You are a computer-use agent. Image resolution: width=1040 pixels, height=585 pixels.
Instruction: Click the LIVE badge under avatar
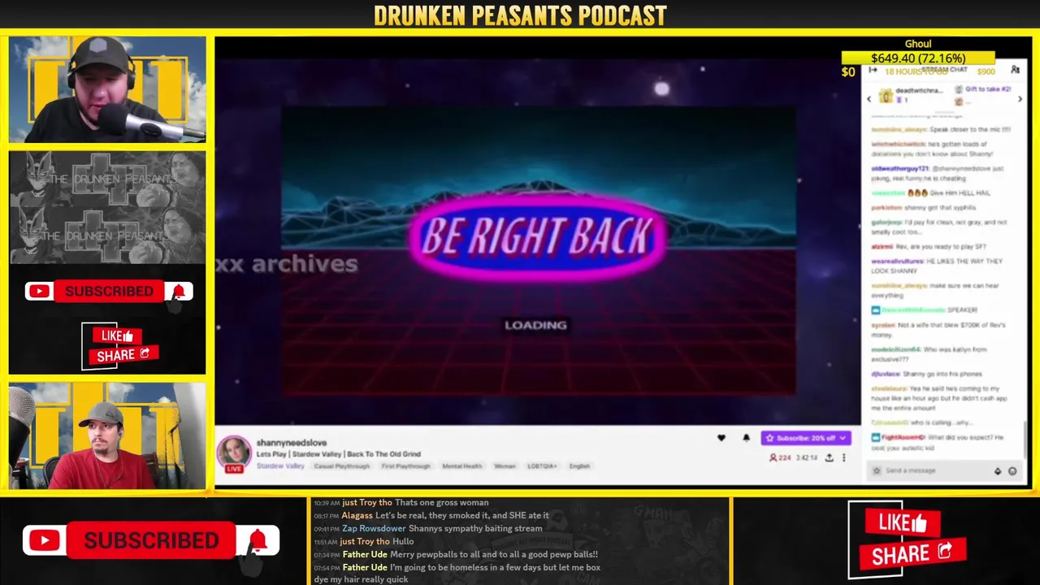[234, 469]
